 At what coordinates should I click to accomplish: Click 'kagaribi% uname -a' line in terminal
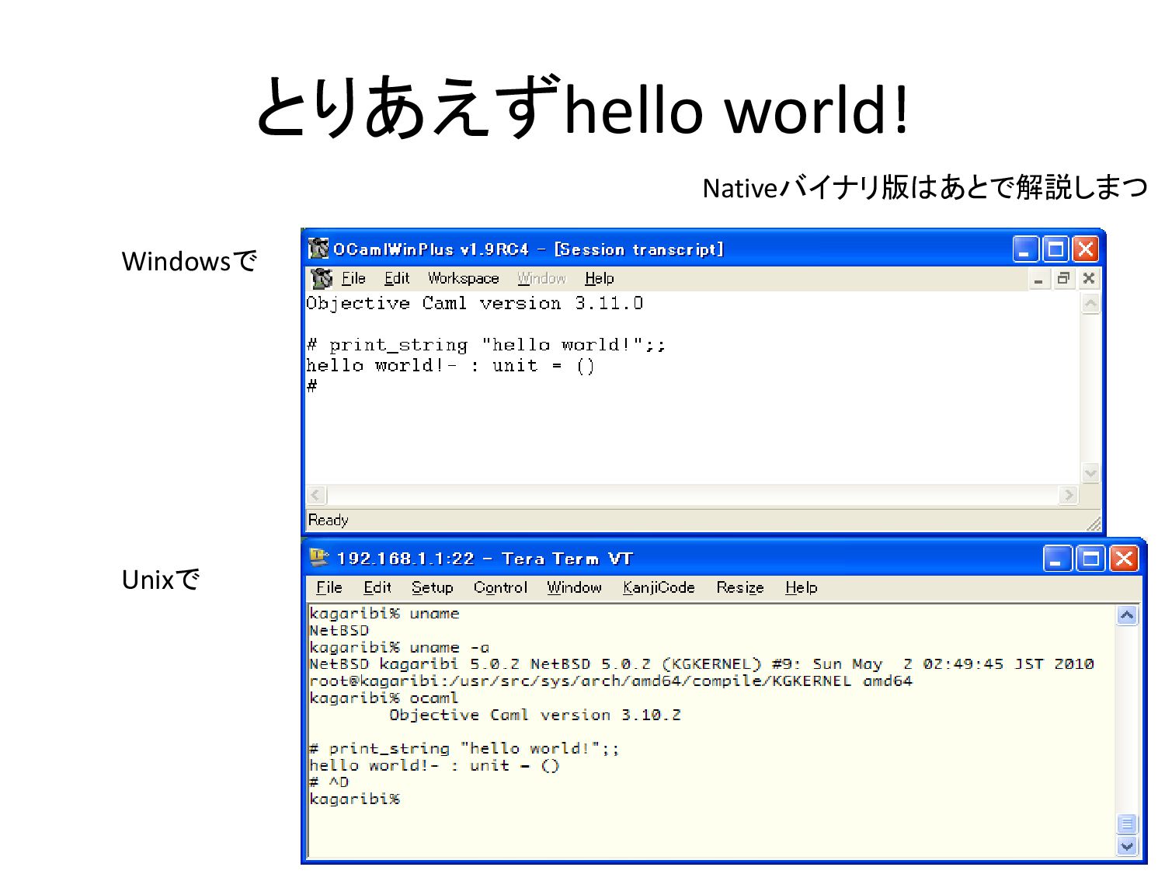[399, 647]
